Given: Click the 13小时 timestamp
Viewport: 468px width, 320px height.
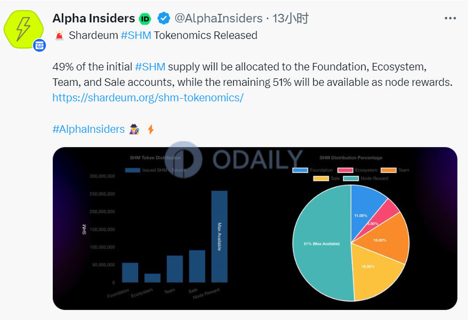Looking at the screenshot, I should (x=290, y=19).
